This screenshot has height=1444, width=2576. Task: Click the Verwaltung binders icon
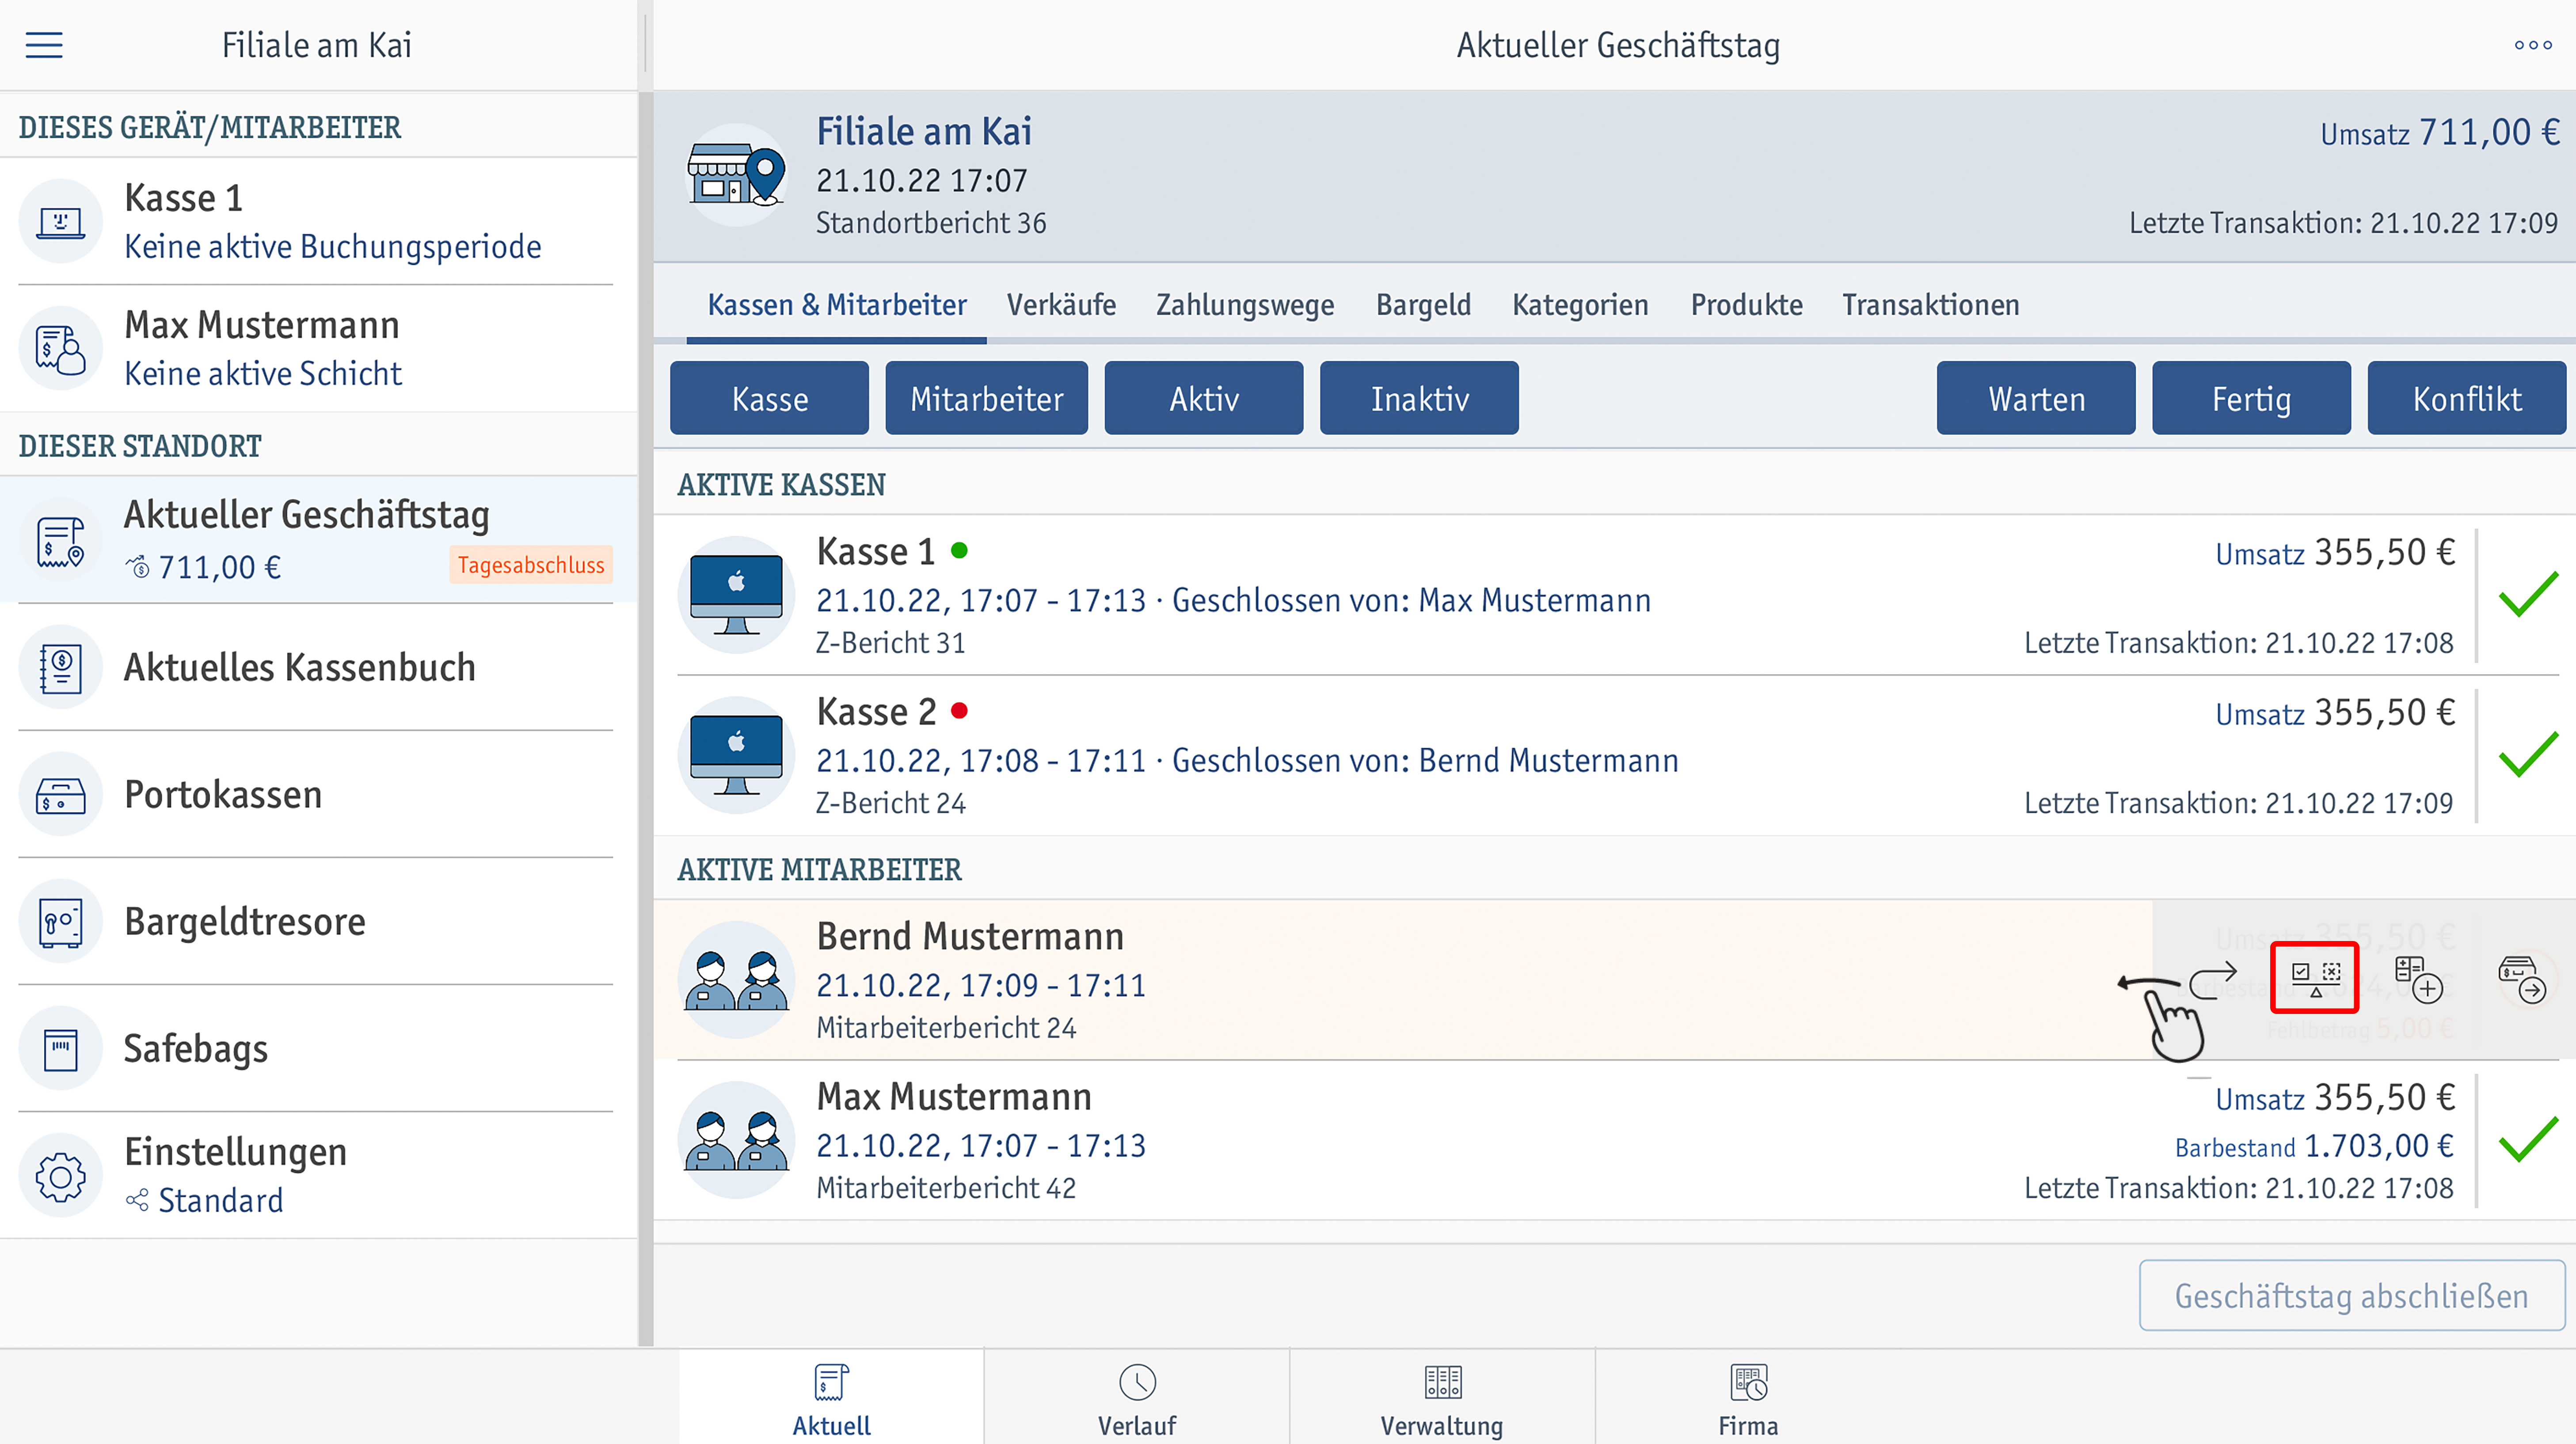pyautogui.click(x=1442, y=1382)
